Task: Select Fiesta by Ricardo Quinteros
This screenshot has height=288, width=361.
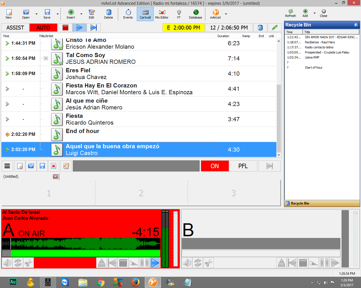Action: pos(139,119)
